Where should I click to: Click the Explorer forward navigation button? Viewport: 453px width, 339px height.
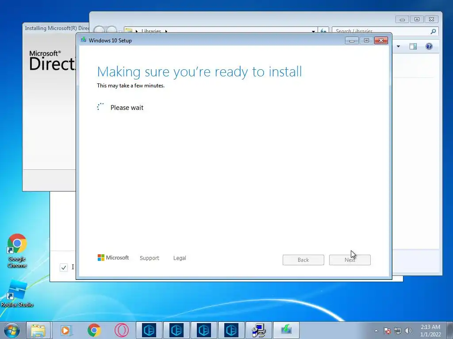(111, 30)
